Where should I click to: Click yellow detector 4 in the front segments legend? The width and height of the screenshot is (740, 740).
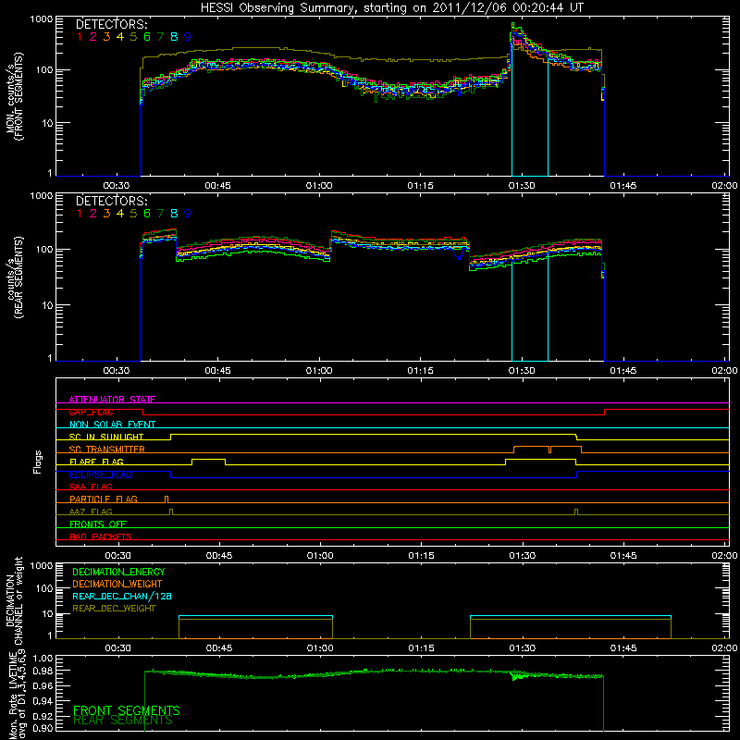(120, 37)
